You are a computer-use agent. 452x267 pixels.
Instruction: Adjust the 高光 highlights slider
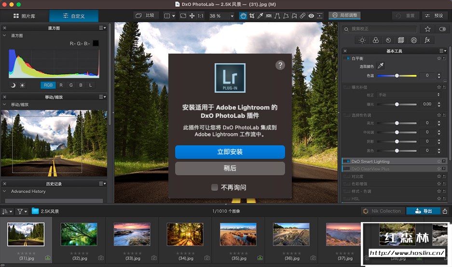pyautogui.click(x=397, y=123)
